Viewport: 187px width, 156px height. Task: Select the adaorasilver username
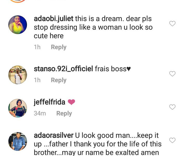pyautogui.click(x=54, y=135)
